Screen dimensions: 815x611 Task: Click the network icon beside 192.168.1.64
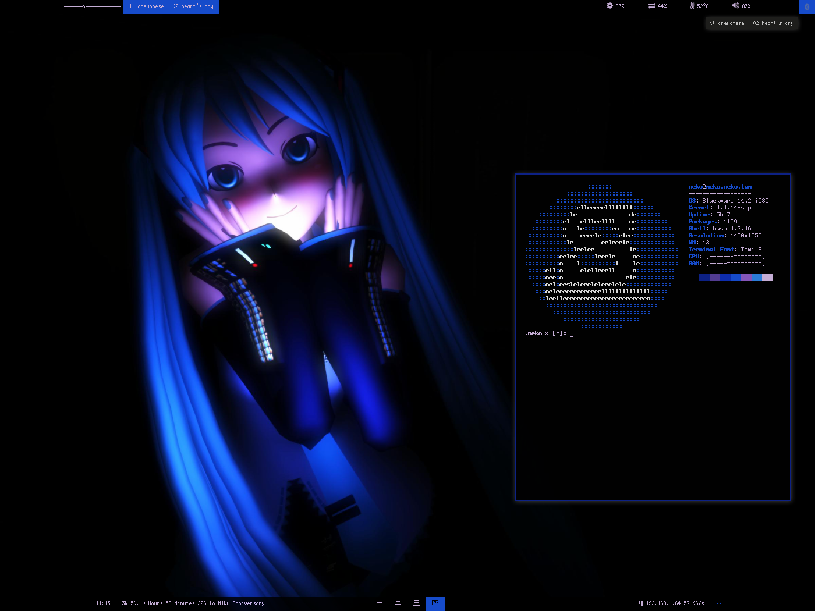(x=641, y=603)
